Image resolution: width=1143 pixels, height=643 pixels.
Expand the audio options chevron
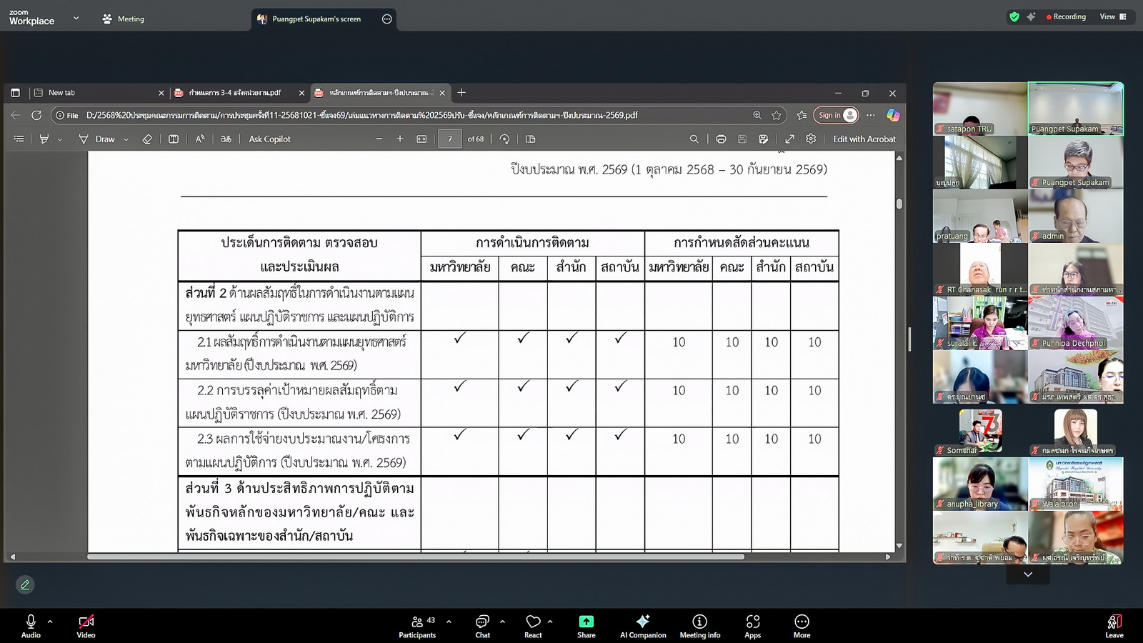[50, 622]
